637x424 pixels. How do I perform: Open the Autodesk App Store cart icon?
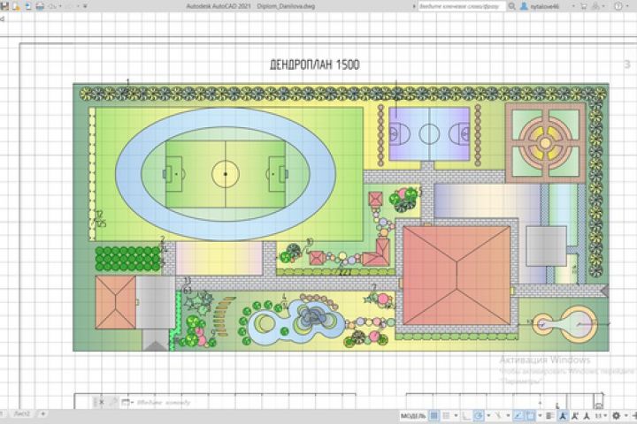click(584, 6)
